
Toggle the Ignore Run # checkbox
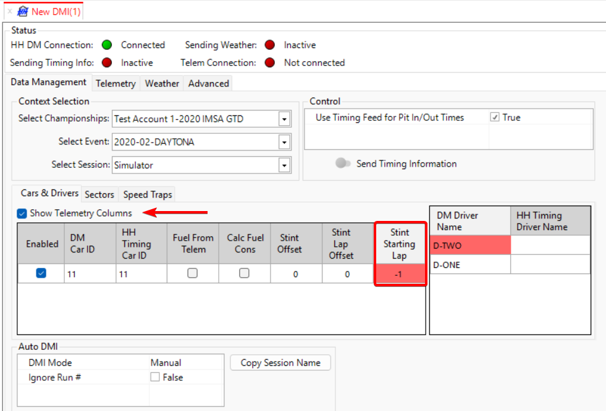(155, 377)
